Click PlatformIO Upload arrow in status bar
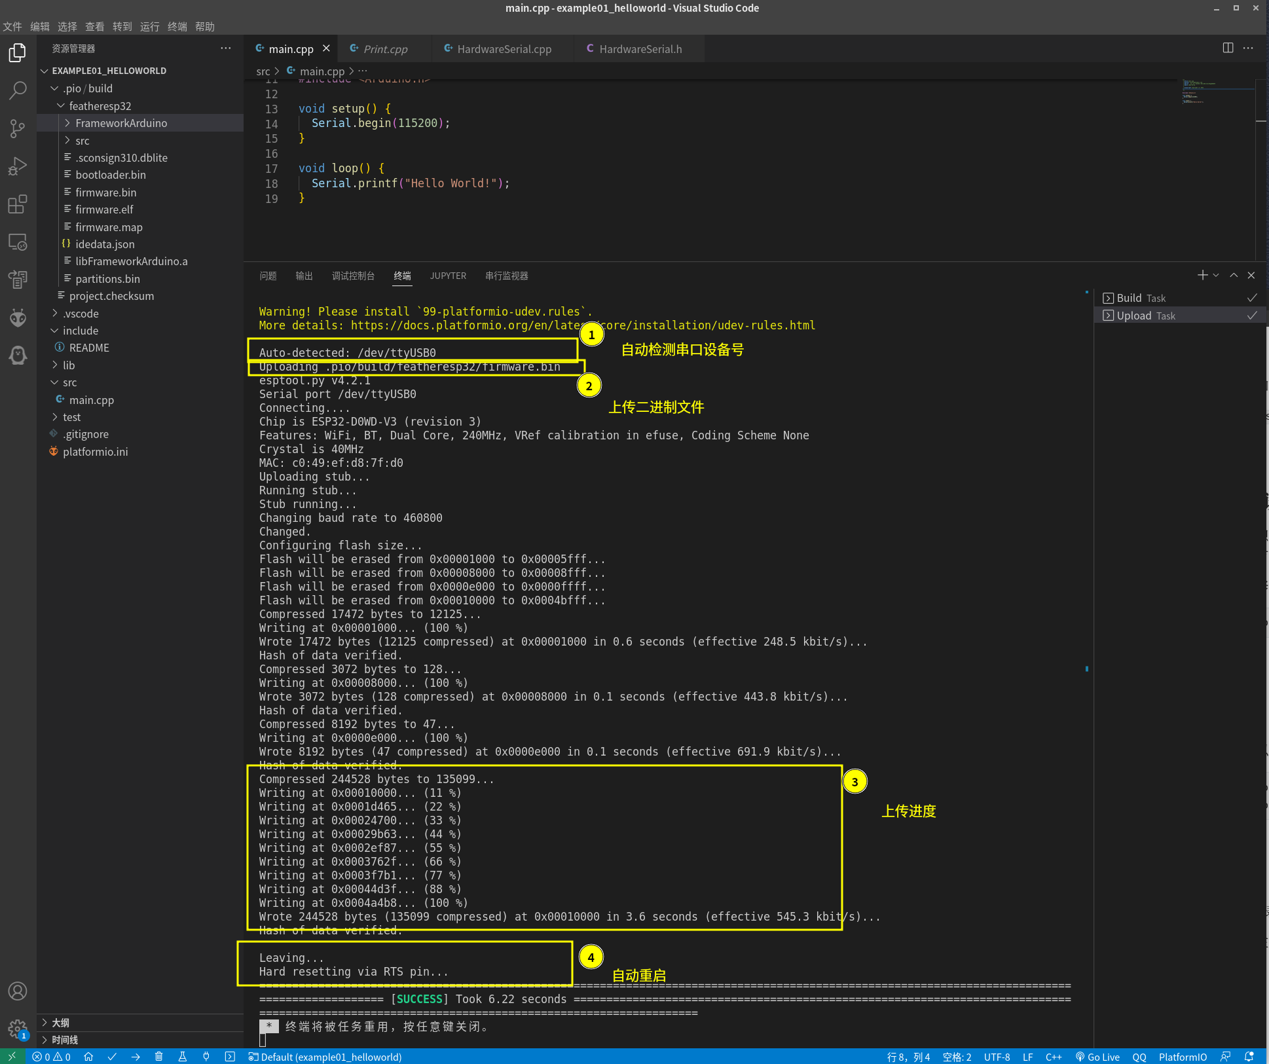The height and width of the screenshot is (1064, 1269). (136, 1057)
